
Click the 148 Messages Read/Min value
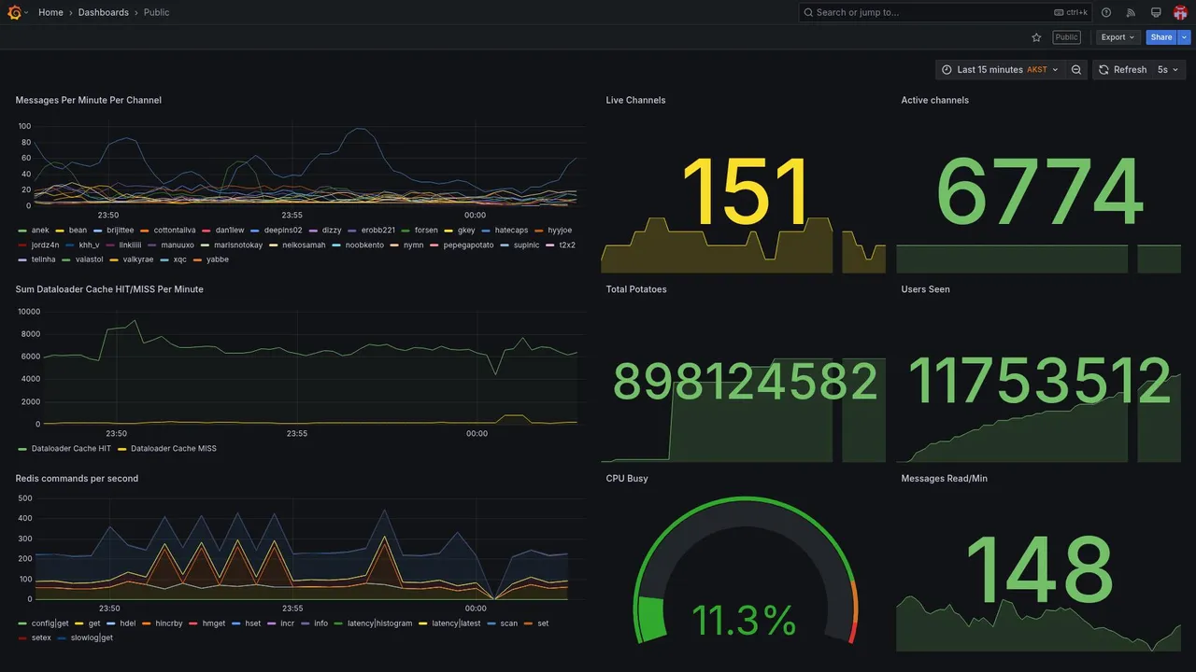(1039, 571)
